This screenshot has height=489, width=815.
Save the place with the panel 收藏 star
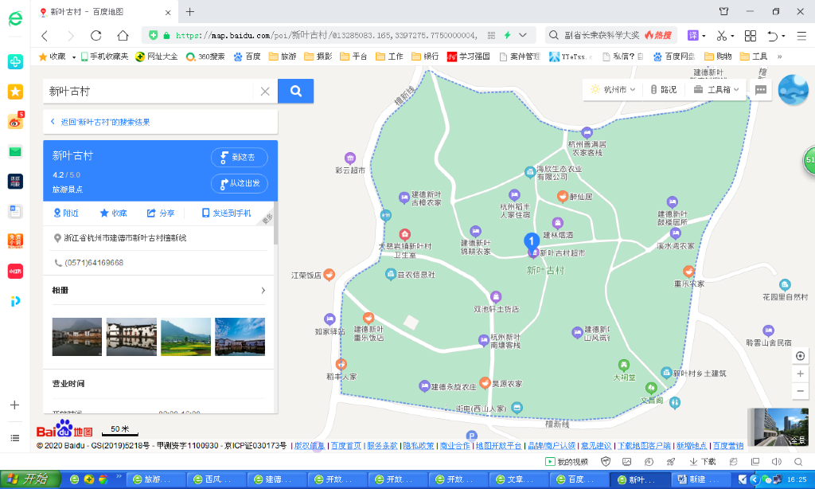113,213
